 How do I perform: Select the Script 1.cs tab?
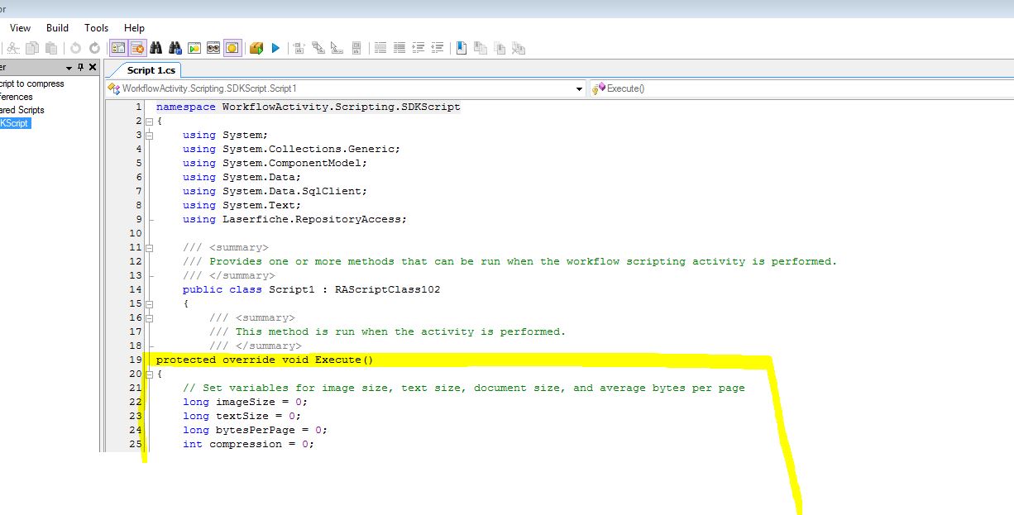[x=151, y=70]
